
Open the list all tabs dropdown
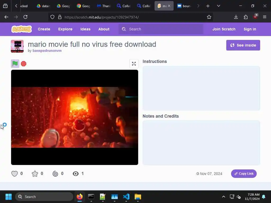click(x=218, y=6)
